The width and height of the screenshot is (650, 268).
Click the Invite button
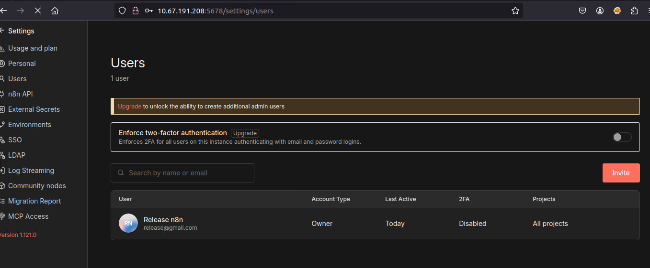[621, 173]
